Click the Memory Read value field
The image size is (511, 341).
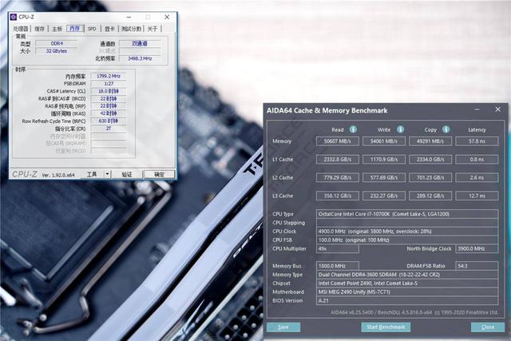coord(337,141)
